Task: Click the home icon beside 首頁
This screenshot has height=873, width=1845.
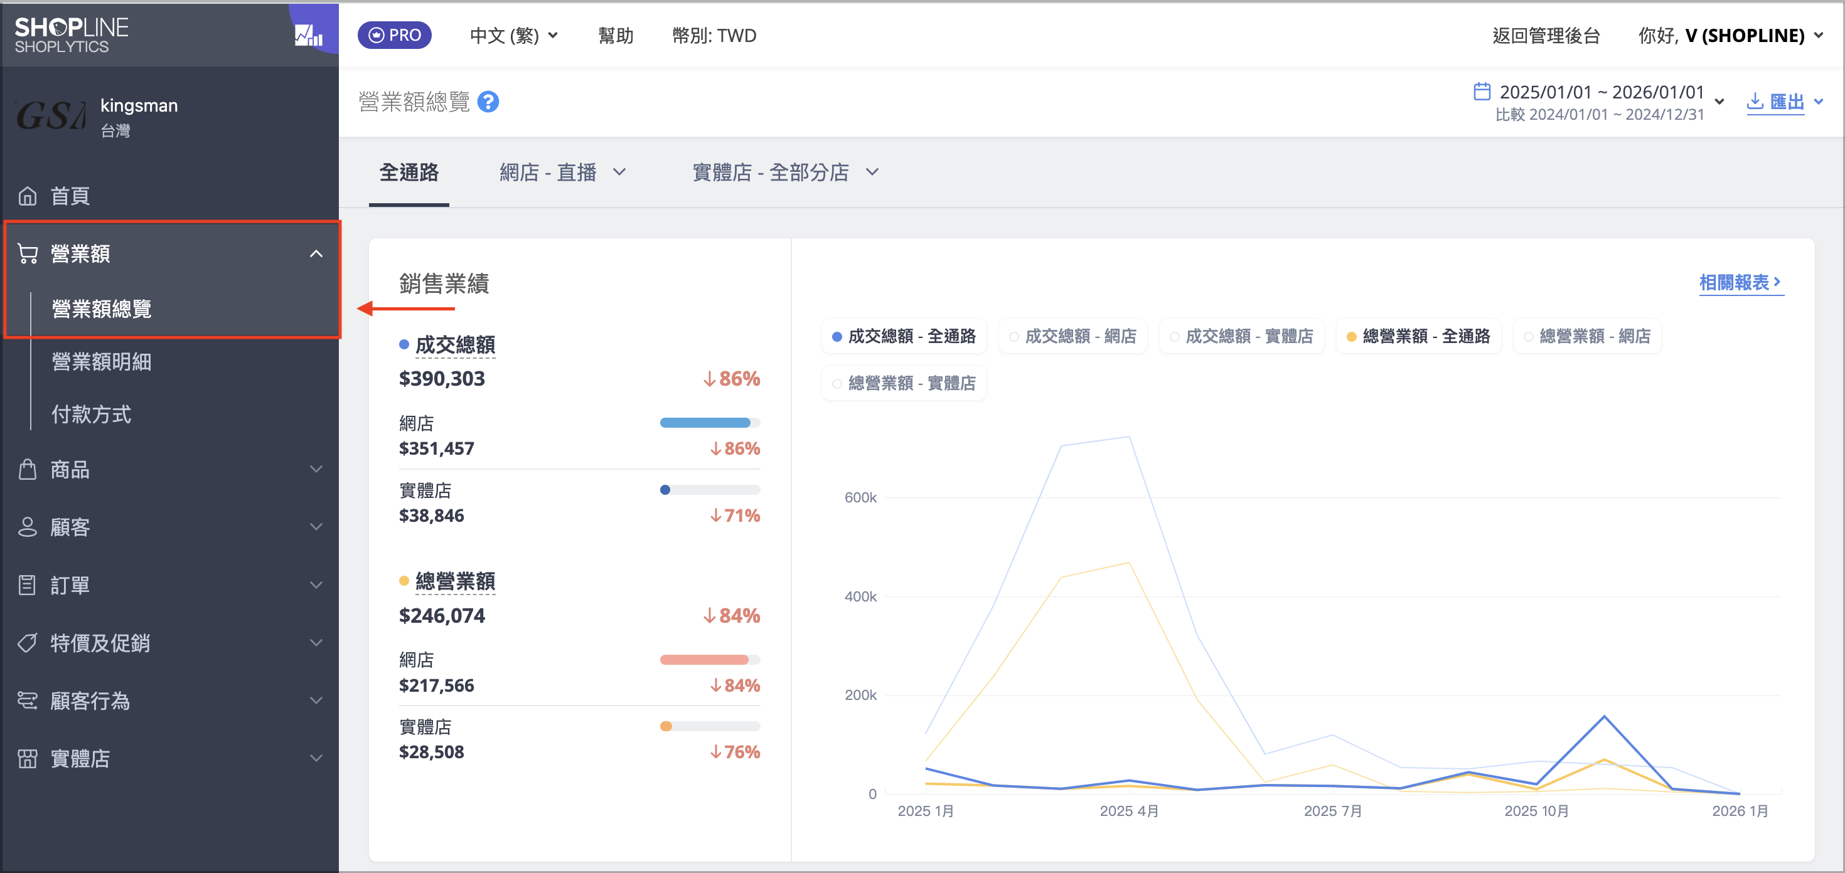Action: 27,195
